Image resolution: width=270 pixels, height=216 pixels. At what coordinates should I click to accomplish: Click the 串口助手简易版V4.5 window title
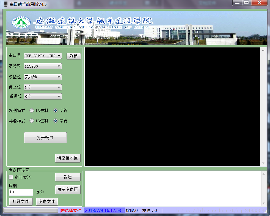click(28, 4)
